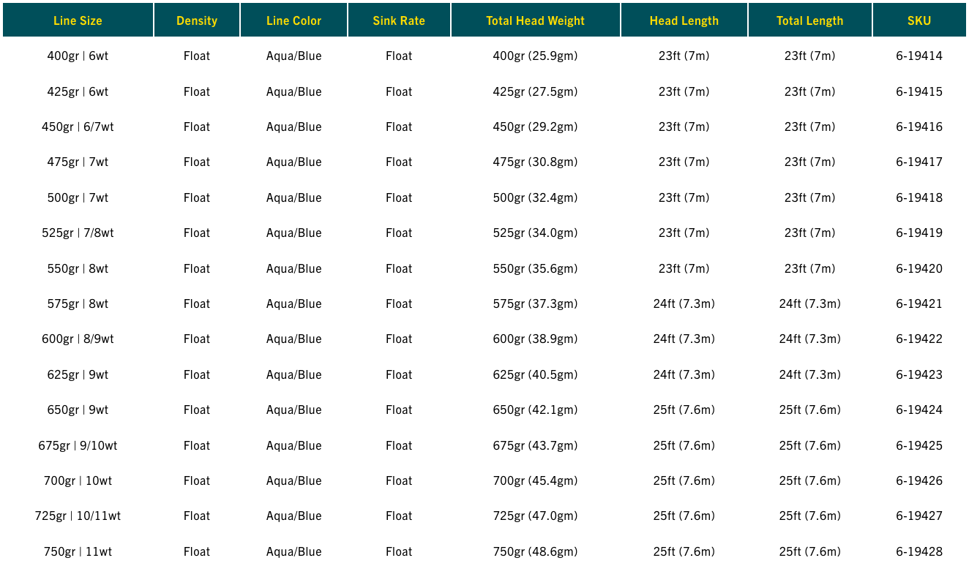Viewport: 969px width, 566px height.
Task: Click the Sink Rate column header
Action: (399, 20)
